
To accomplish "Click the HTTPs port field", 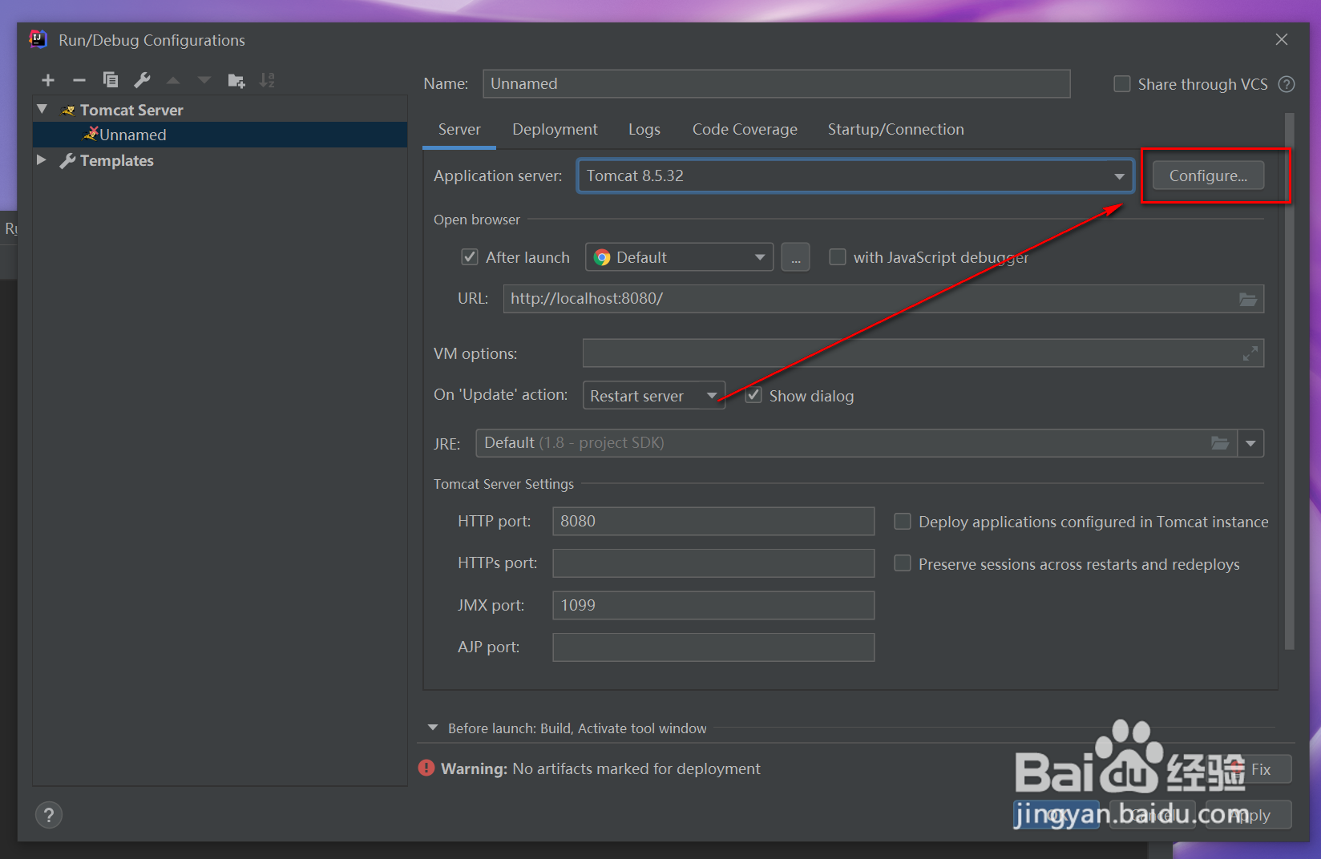I will pyautogui.click(x=713, y=563).
